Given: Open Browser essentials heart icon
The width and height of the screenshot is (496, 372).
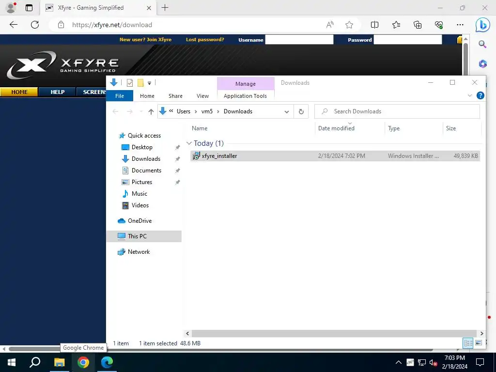Looking at the screenshot, I should click(x=439, y=25).
